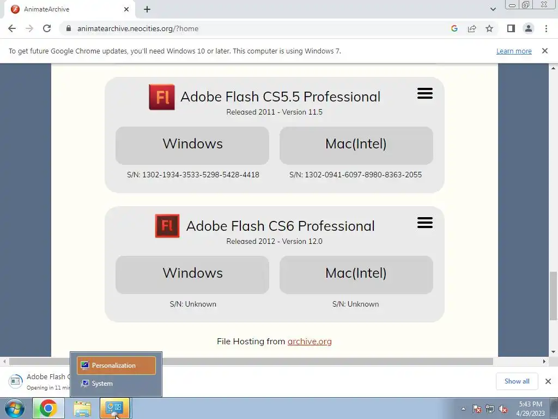Image resolution: width=558 pixels, height=419 pixels.
Task: Click Adobe Flash CS6 Professional heading
Action: tap(281, 226)
